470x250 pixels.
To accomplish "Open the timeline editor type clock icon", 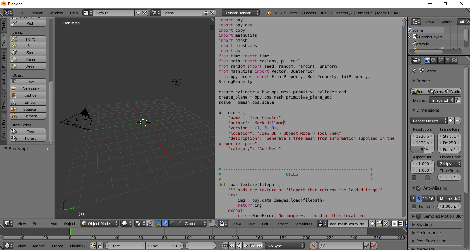I will point(9,246).
